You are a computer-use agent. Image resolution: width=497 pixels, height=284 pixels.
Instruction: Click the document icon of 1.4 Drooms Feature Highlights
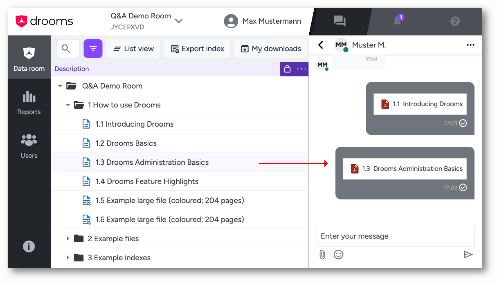pos(86,181)
